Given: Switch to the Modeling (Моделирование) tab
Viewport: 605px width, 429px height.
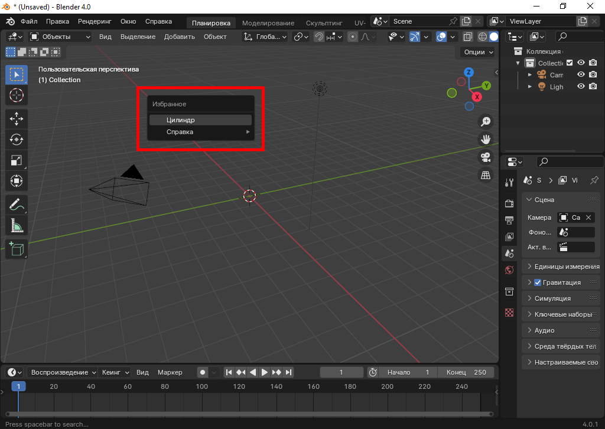Looking at the screenshot, I should 268,23.
